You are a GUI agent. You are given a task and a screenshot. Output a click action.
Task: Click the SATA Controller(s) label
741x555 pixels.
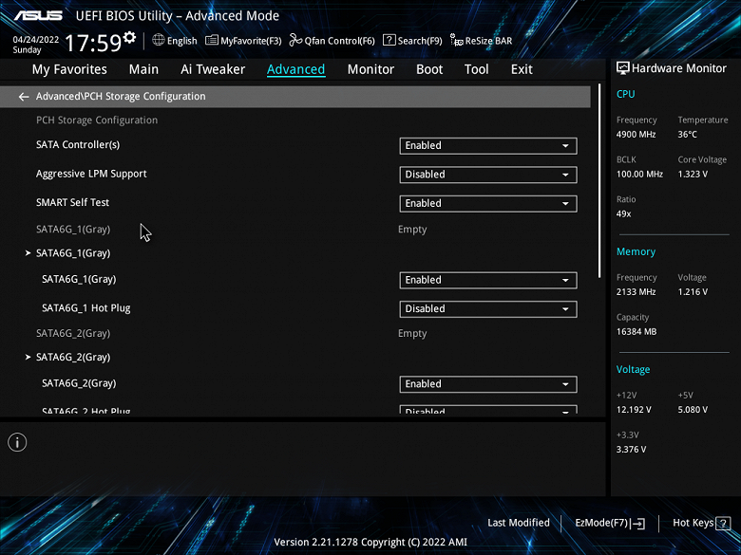click(x=78, y=145)
